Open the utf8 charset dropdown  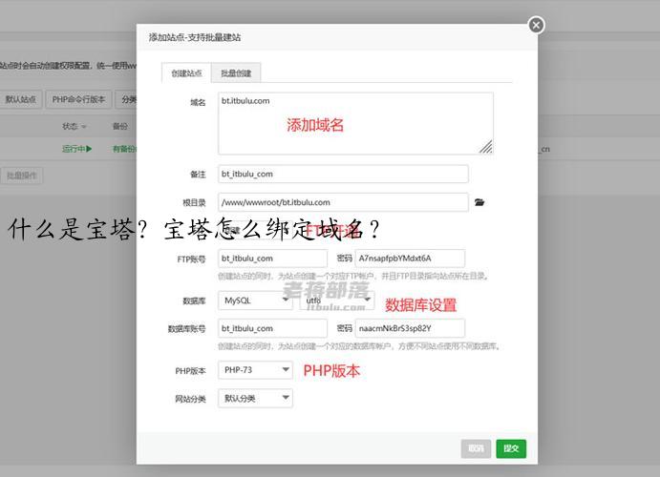tap(337, 301)
